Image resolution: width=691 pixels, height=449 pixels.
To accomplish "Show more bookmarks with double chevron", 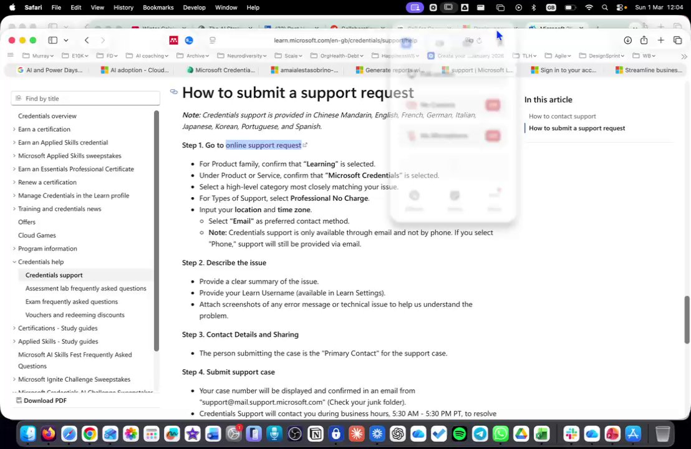I will pos(684,56).
